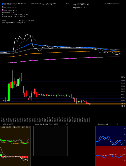
Task: Open the blue-background Stochastics chart panel
Action: 111,136
